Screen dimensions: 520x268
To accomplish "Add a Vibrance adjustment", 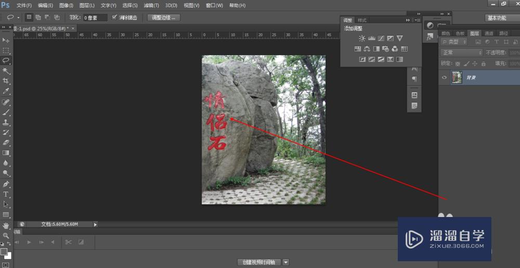I will pyautogui.click(x=399, y=39).
